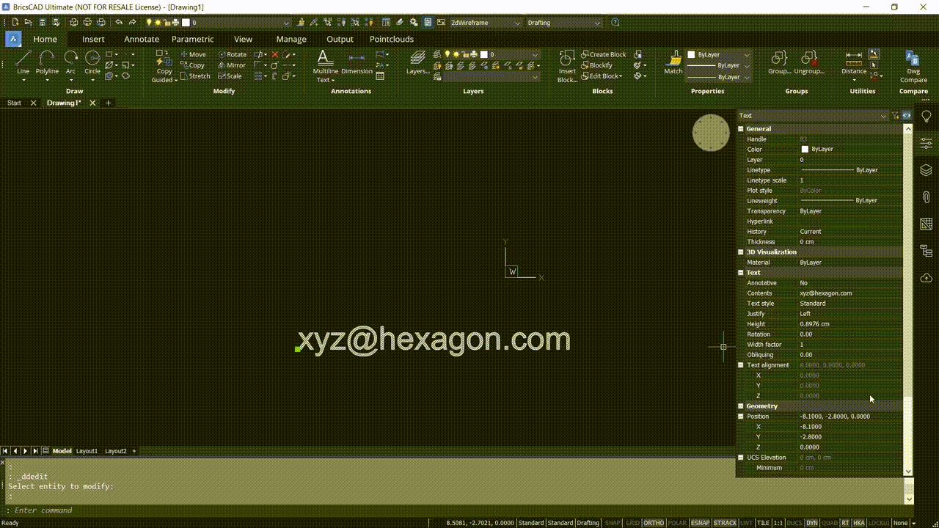
Task: Click the Redo arrow
Action: [x=132, y=23]
